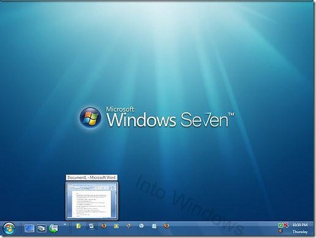Click the 10:50 PM clock
This screenshot has height=238, width=316.
coord(300,225)
